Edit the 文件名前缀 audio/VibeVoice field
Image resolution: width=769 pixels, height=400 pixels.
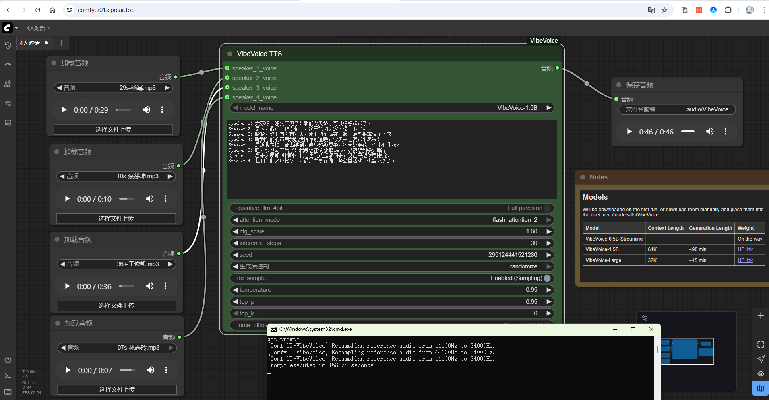(677, 109)
